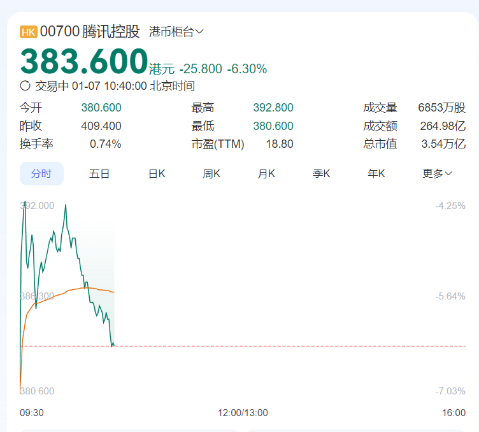Click the 12:00/13:00 time axis label
Viewport: 479px width, 432px height.
tap(243, 413)
